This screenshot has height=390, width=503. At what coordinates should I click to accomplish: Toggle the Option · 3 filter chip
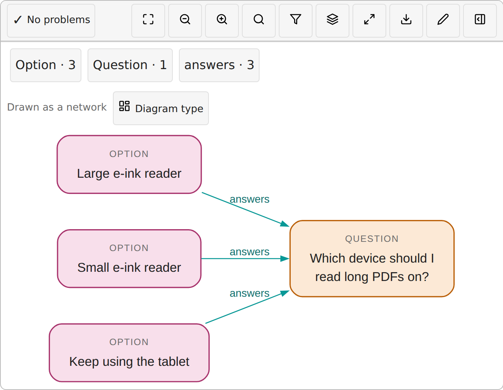point(46,65)
